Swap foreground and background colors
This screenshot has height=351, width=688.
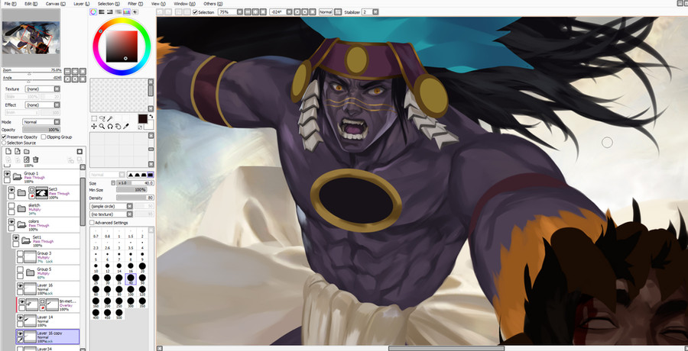(152, 116)
